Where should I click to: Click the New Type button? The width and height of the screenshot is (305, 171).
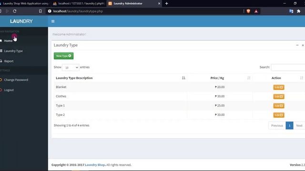click(x=63, y=56)
